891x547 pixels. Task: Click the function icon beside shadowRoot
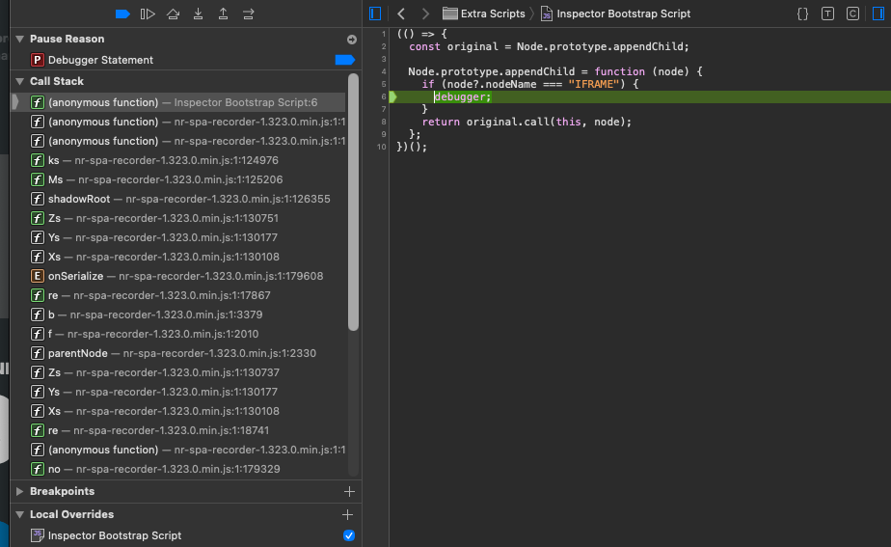coord(37,199)
